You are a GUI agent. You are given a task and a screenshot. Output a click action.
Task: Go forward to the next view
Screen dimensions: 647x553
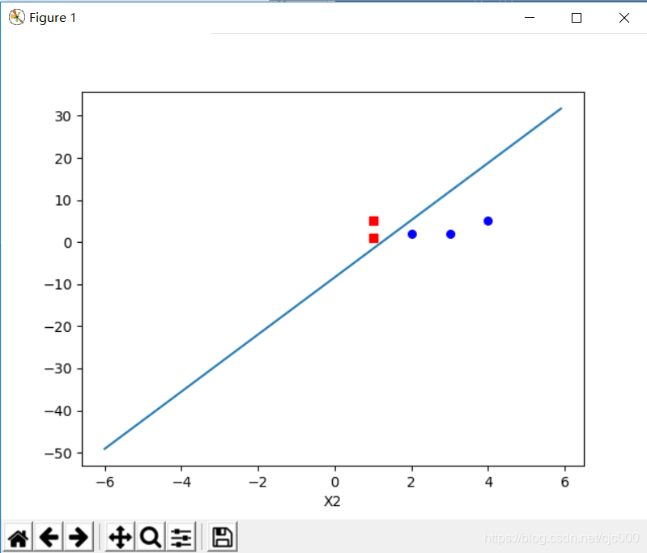(x=79, y=538)
